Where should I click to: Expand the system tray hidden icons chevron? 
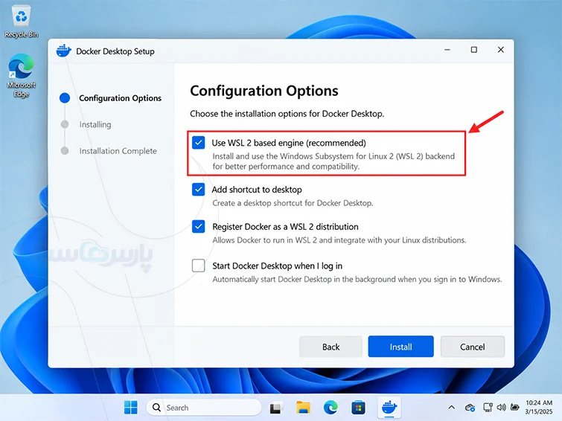452,408
